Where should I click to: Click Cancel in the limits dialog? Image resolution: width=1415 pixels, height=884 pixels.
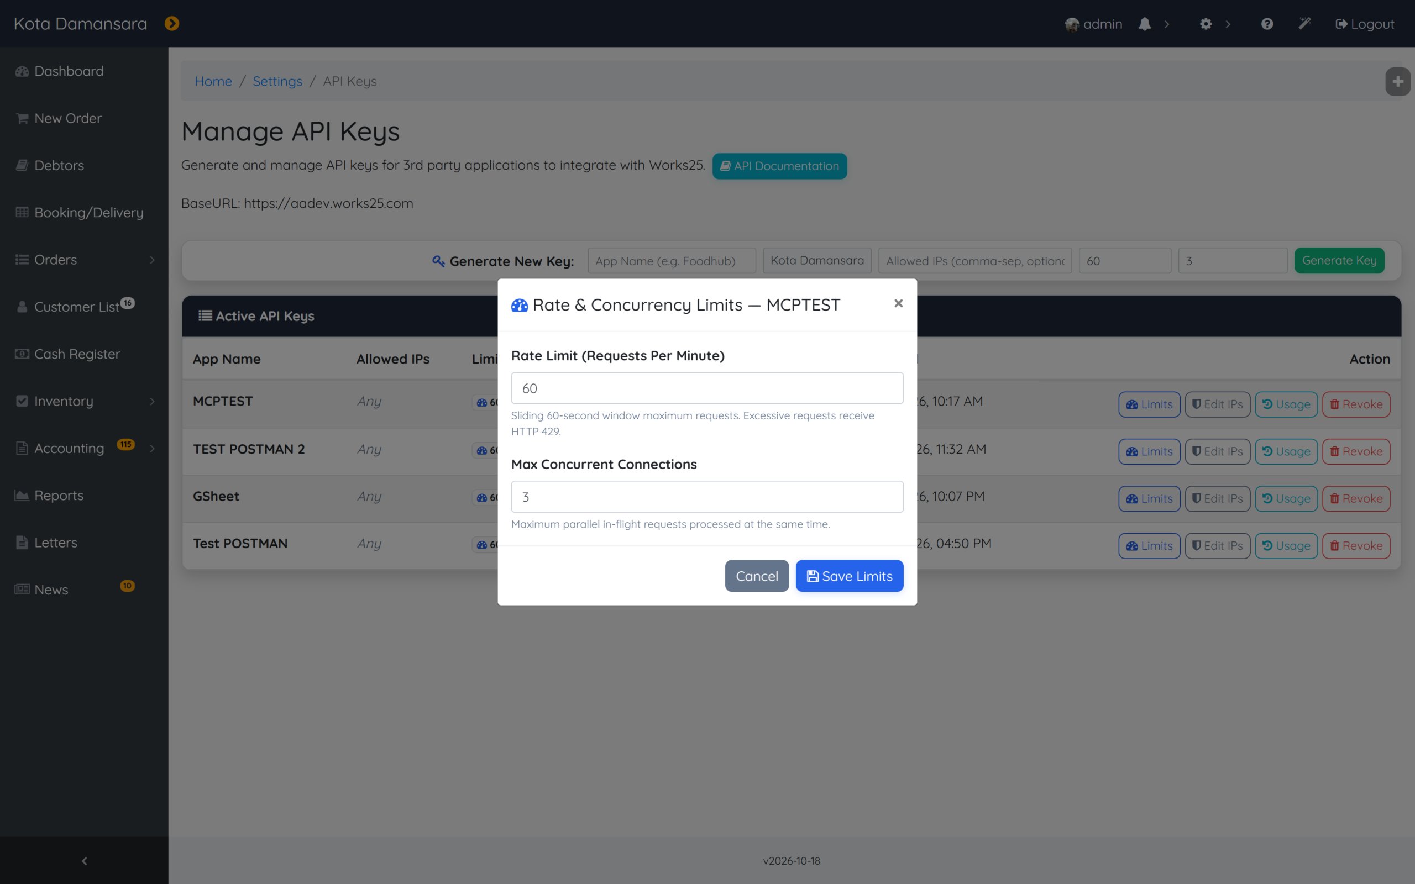point(757,576)
